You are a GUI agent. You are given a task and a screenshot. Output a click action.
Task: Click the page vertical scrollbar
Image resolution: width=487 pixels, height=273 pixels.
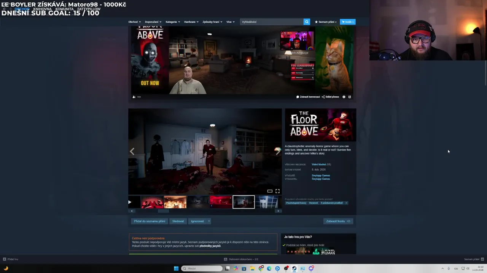(485, 72)
